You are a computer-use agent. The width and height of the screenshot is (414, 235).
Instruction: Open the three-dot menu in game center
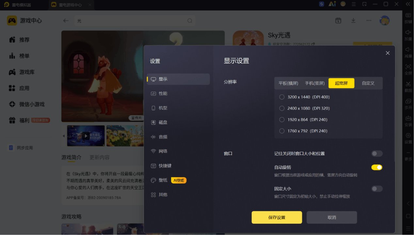tap(369, 21)
